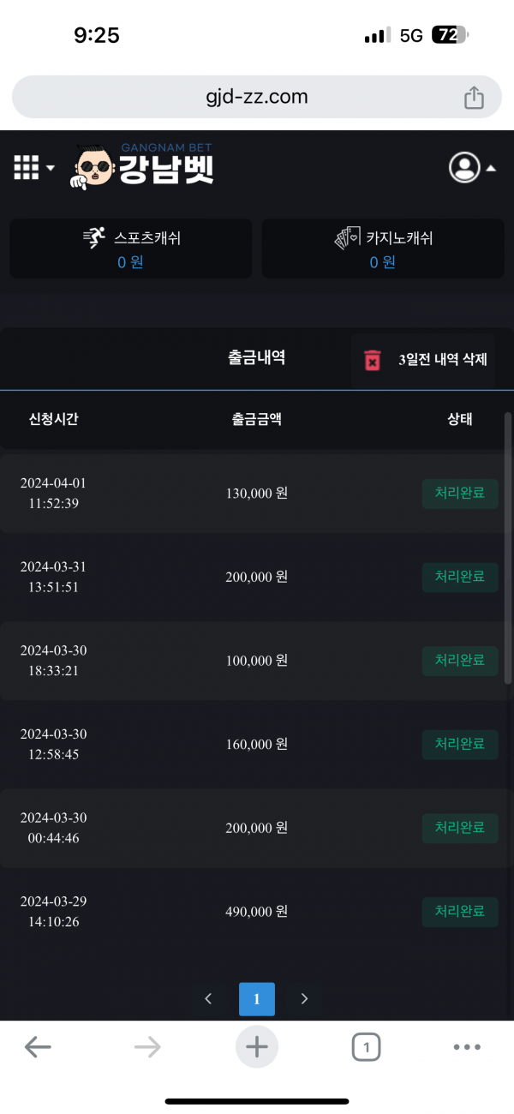Click the withdrawal list scrollbar

tap(508, 548)
